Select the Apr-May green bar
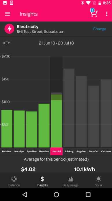 [32, 129]
